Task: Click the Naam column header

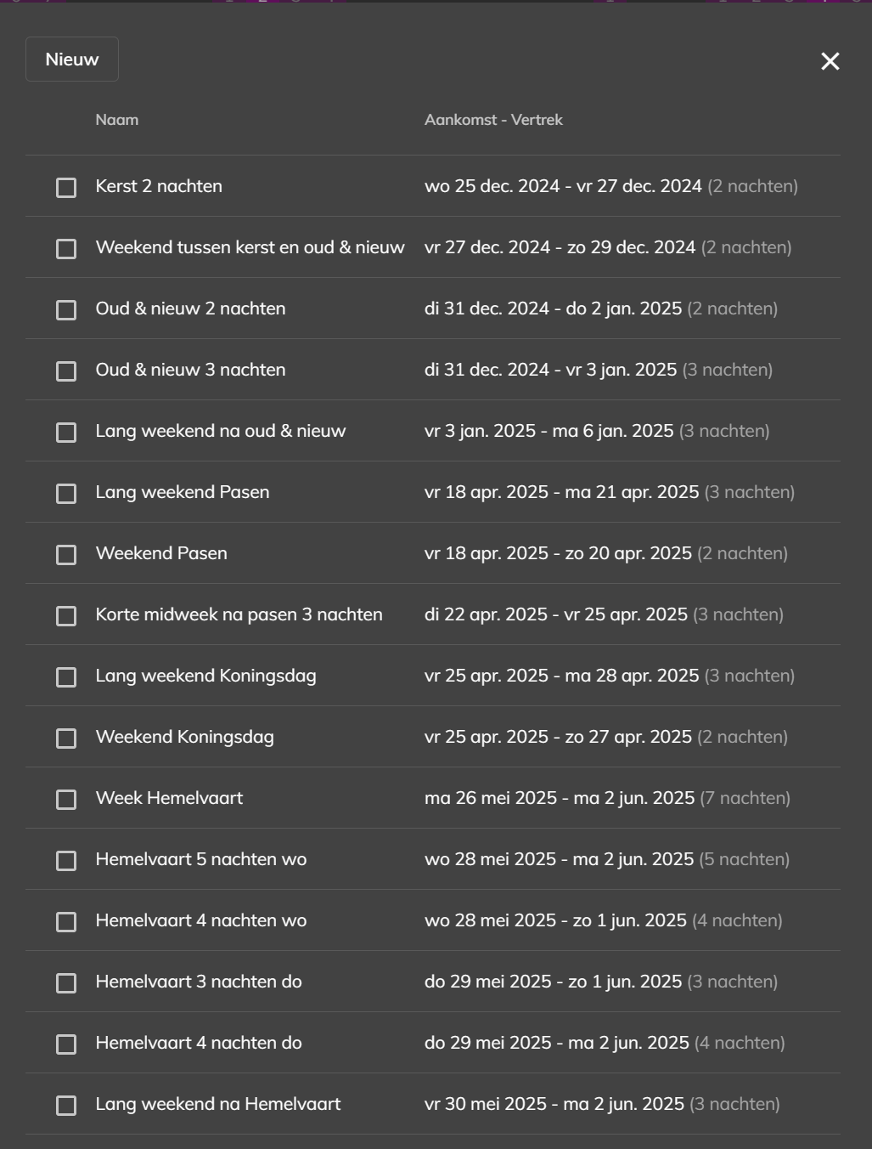Action: point(117,120)
